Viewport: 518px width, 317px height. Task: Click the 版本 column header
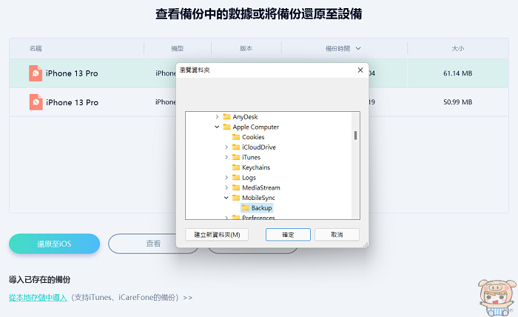246,49
